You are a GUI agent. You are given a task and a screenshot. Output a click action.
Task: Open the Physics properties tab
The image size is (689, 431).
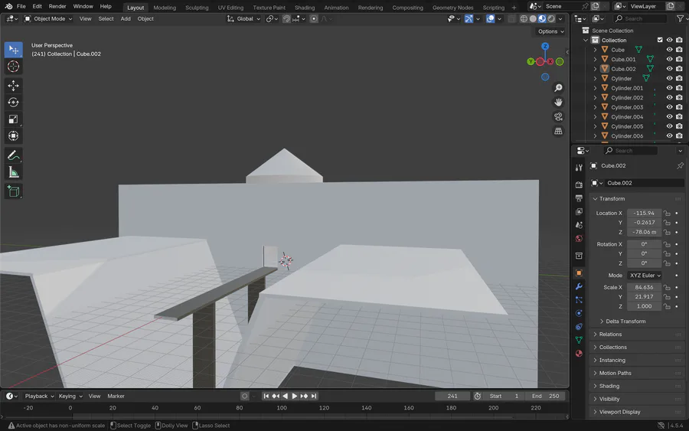(x=579, y=313)
